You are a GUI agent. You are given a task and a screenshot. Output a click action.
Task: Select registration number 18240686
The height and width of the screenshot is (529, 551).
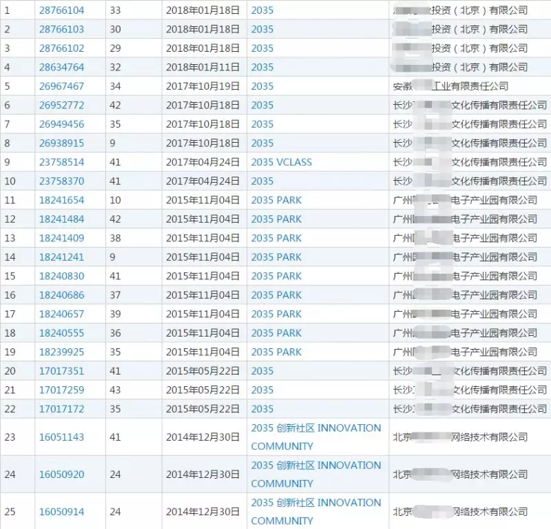click(61, 295)
